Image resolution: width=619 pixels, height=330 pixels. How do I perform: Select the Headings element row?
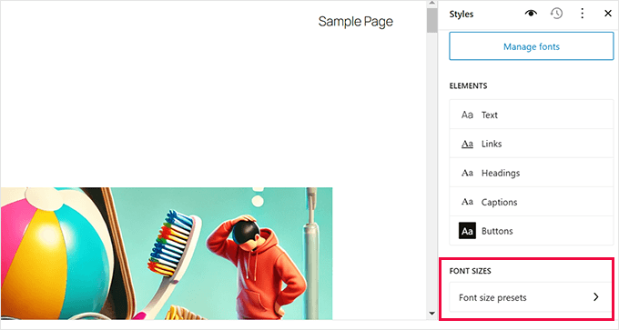tap(532, 173)
